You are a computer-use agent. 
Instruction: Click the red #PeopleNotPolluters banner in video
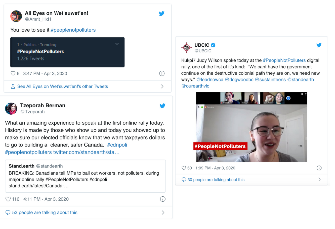pos(220,146)
